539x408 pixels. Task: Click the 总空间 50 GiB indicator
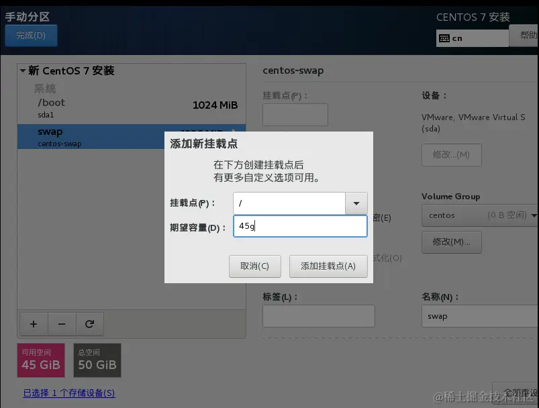tap(97, 360)
